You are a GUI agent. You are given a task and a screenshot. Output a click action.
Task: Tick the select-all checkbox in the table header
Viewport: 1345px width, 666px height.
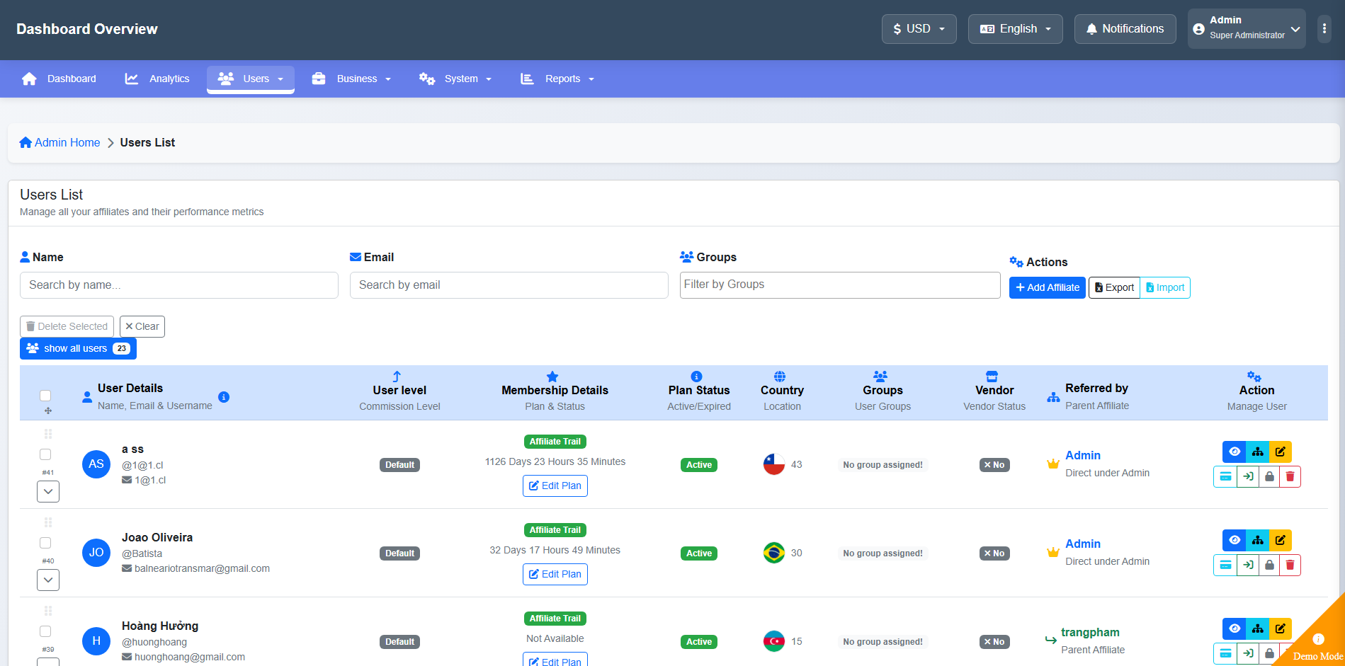click(x=45, y=396)
